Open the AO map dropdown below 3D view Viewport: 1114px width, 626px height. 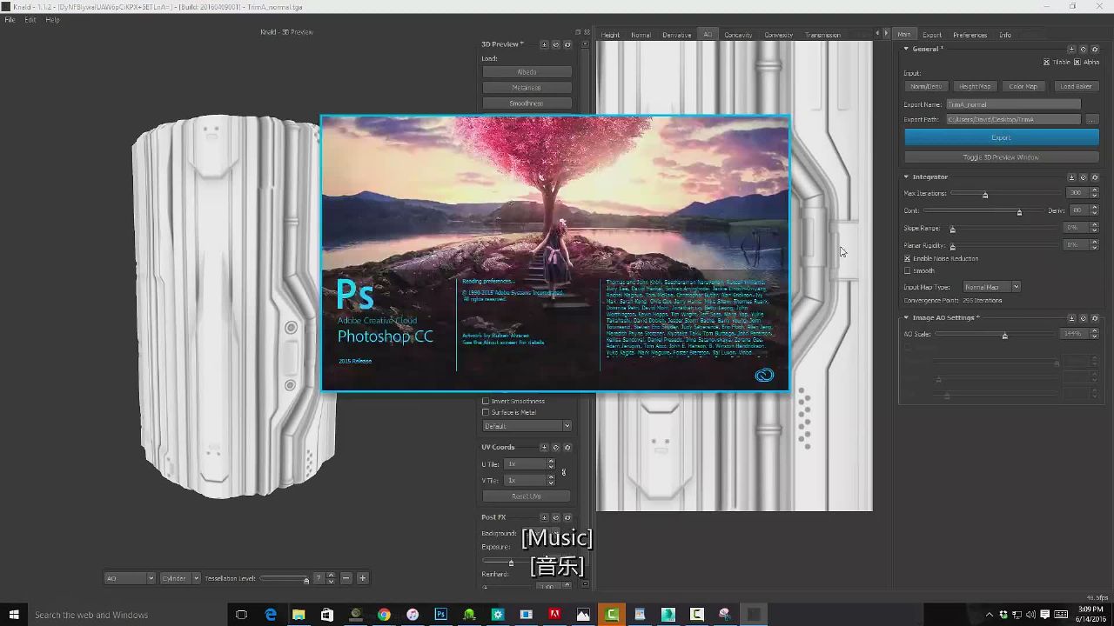pyautogui.click(x=129, y=578)
